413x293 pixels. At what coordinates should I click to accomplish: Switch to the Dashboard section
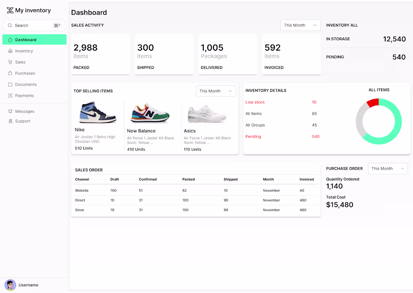[x=25, y=39]
